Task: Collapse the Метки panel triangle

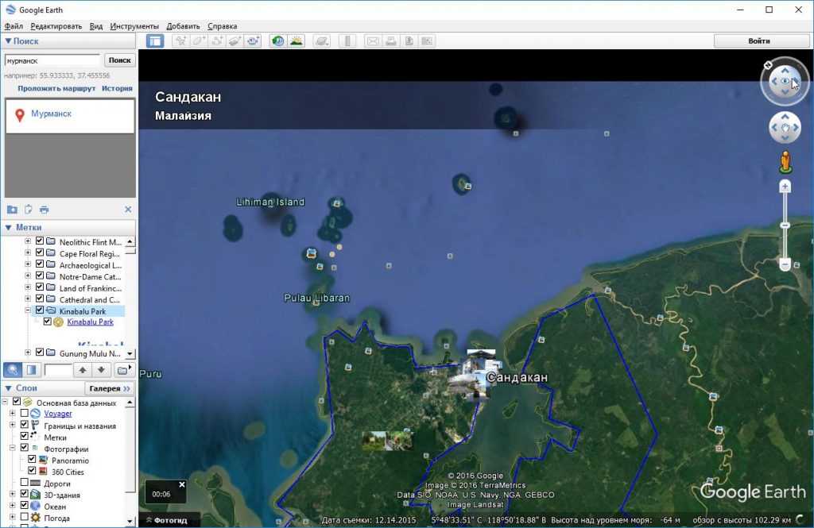Action: 8,227
